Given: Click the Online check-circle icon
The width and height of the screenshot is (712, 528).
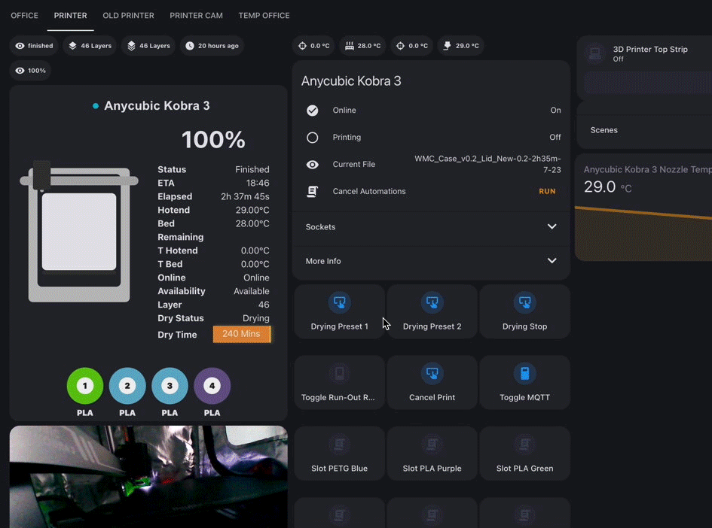Looking at the screenshot, I should coord(313,110).
